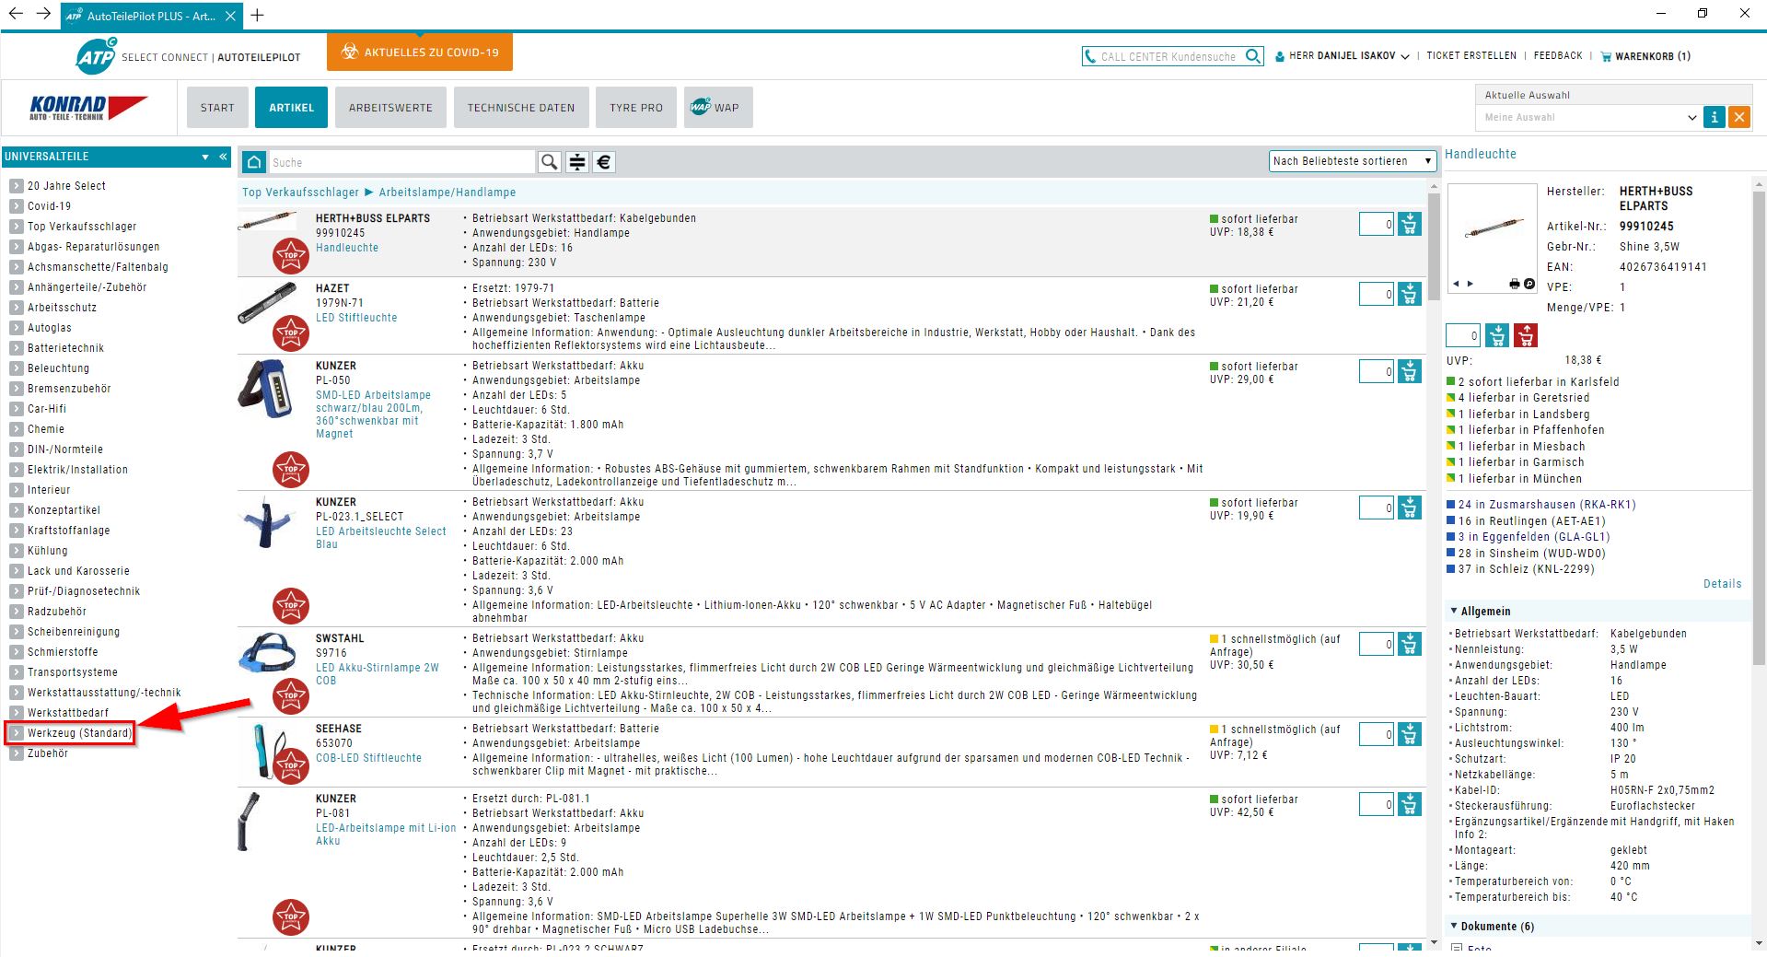Select the ARTIKEL tab

tap(292, 108)
